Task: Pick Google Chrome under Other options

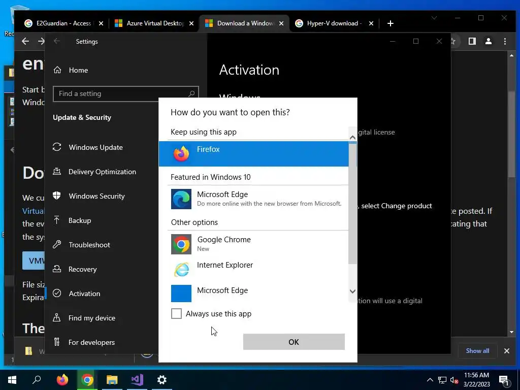Action: click(x=258, y=244)
